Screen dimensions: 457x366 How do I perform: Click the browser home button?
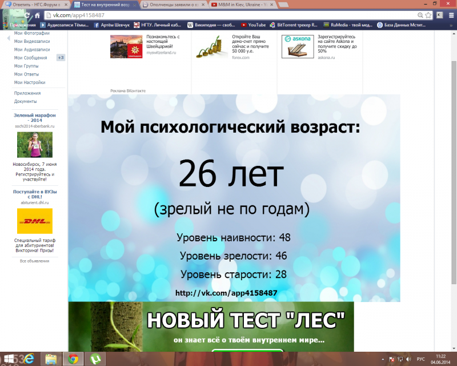point(37,15)
